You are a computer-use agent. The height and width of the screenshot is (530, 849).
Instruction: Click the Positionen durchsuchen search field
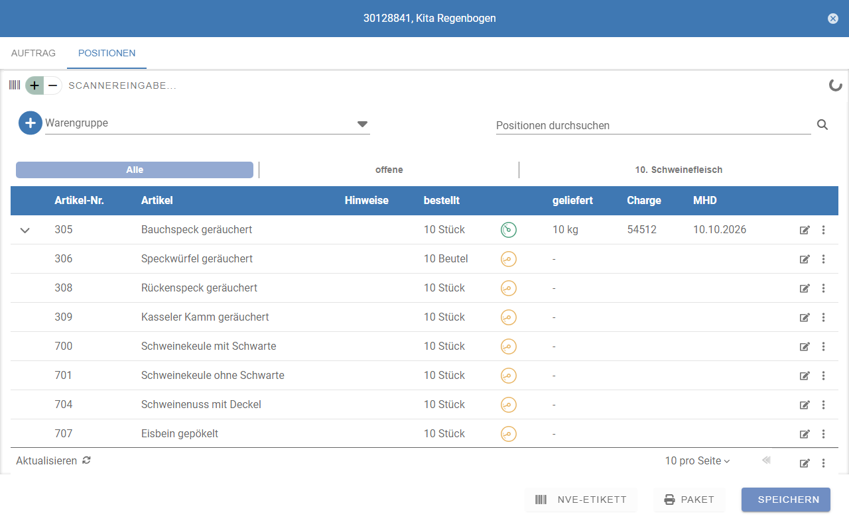coord(653,125)
